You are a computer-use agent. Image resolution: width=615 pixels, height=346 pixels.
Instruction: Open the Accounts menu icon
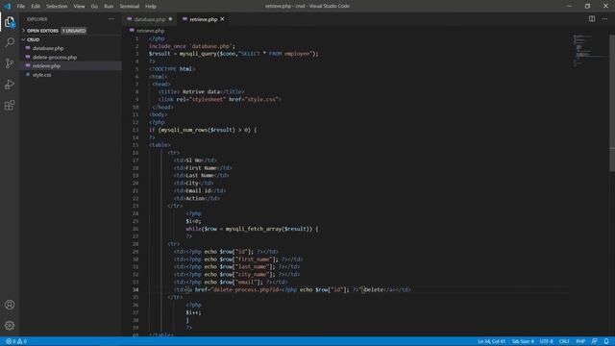point(10,305)
